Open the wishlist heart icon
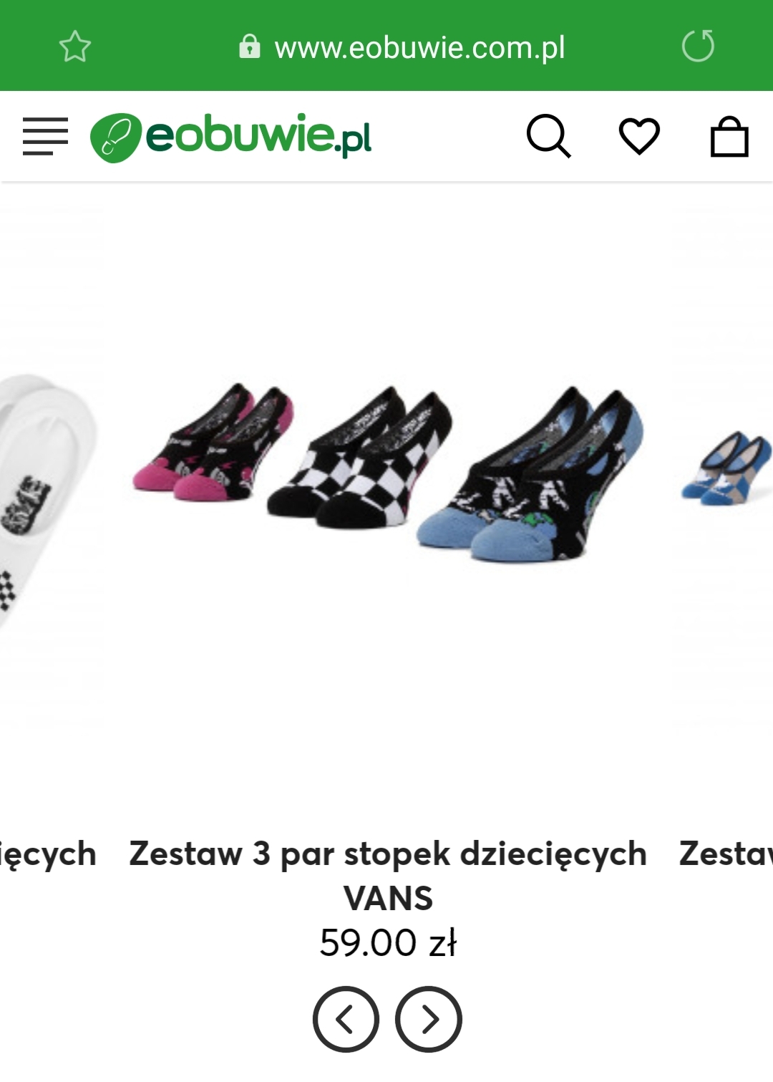This screenshot has width=773, height=1082. coord(639,136)
